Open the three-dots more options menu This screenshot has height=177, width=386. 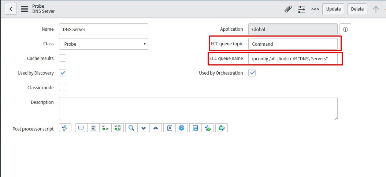[315, 9]
